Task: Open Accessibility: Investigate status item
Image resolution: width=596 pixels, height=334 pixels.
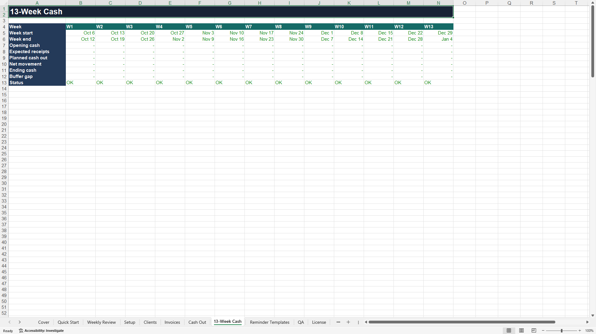Action: (x=41, y=331)
